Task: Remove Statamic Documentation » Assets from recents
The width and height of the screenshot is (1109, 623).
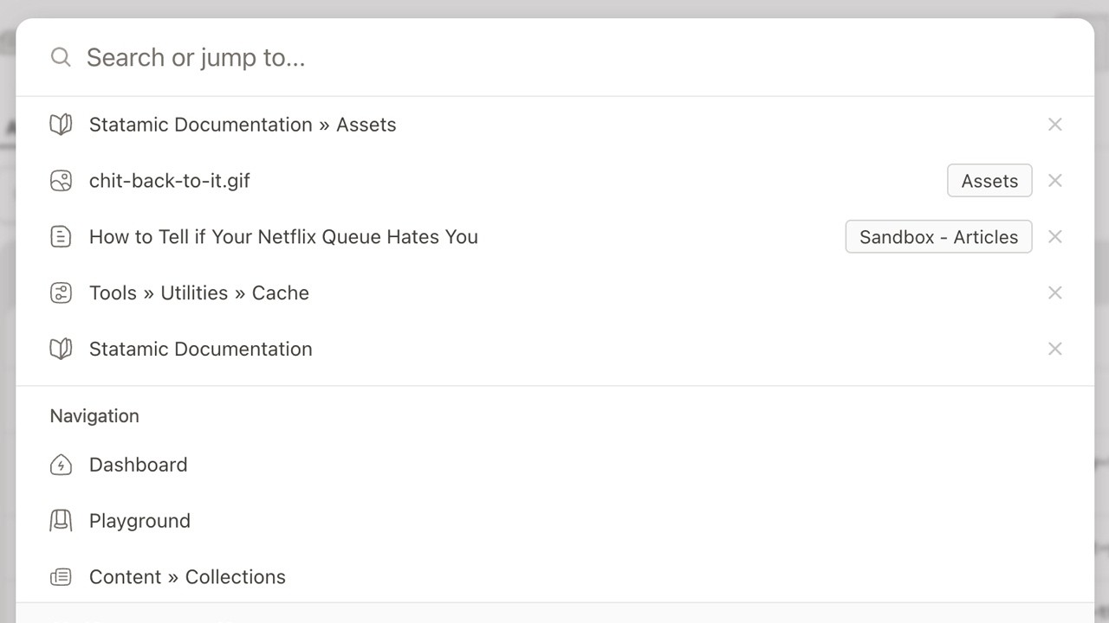Action: [1054, 125]
